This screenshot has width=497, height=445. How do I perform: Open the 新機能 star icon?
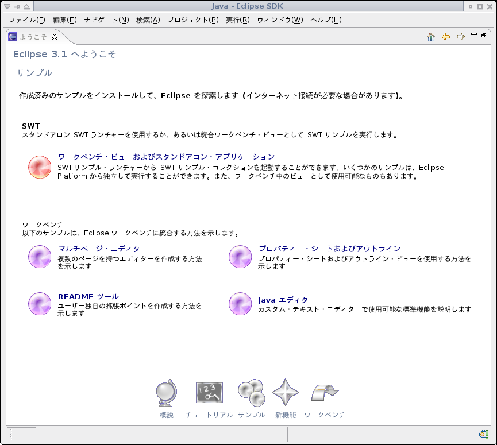click(285, 392)
